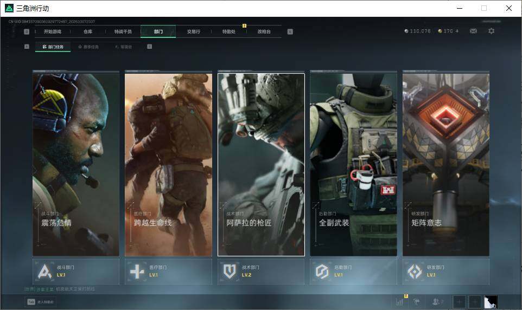The image size is (522, 310).
Task: Click the gold coin icon beside 170
Action: pos(440,31)
